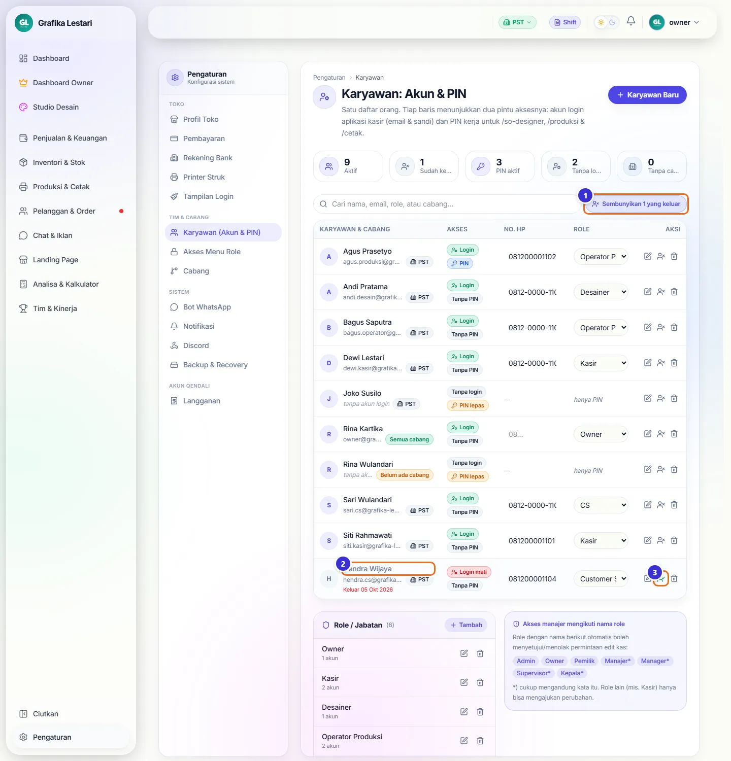Edit the Desainer role entry
Screen dimensions: 731x761
coord(464,712)
